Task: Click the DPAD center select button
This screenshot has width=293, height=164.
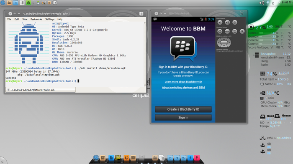Action: (224, 43)
